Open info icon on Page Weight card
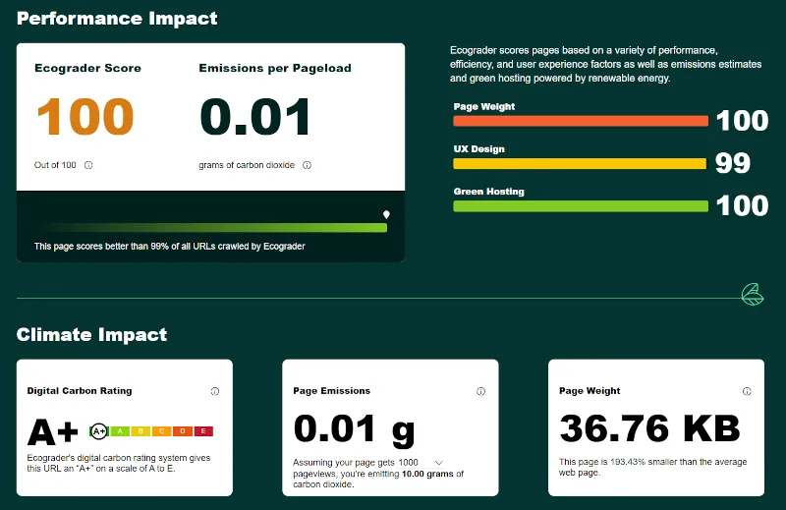 tap(747, 391)
